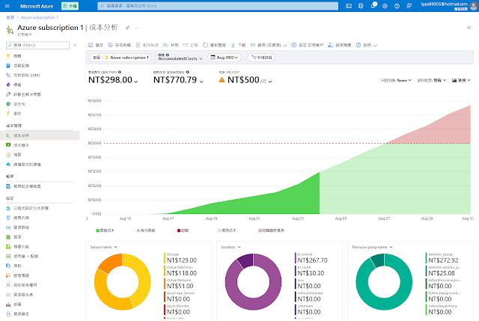Image resolution: width=479 pixels, height=321 pixels.
Task: Toggle the last legend entry on the chart
Action: (x=271, y=230)
